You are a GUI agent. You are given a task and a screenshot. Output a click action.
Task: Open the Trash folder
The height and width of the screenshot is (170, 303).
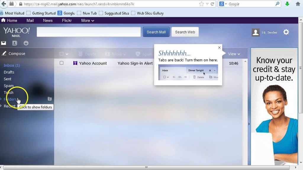pos(9,92)
